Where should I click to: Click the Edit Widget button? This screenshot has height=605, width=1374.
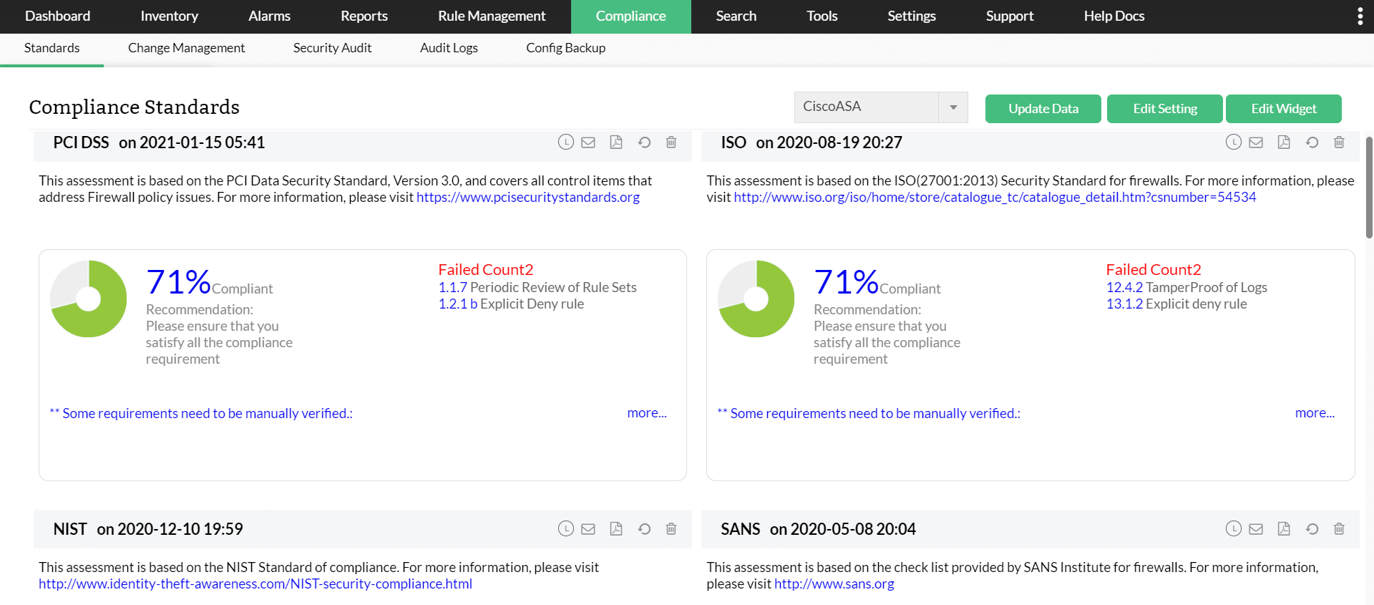click(x=1283, y=109)
